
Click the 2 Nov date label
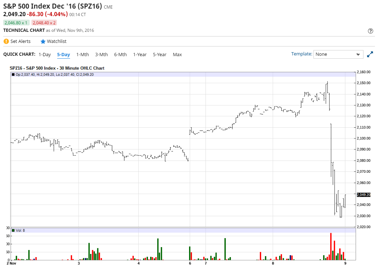11,264
